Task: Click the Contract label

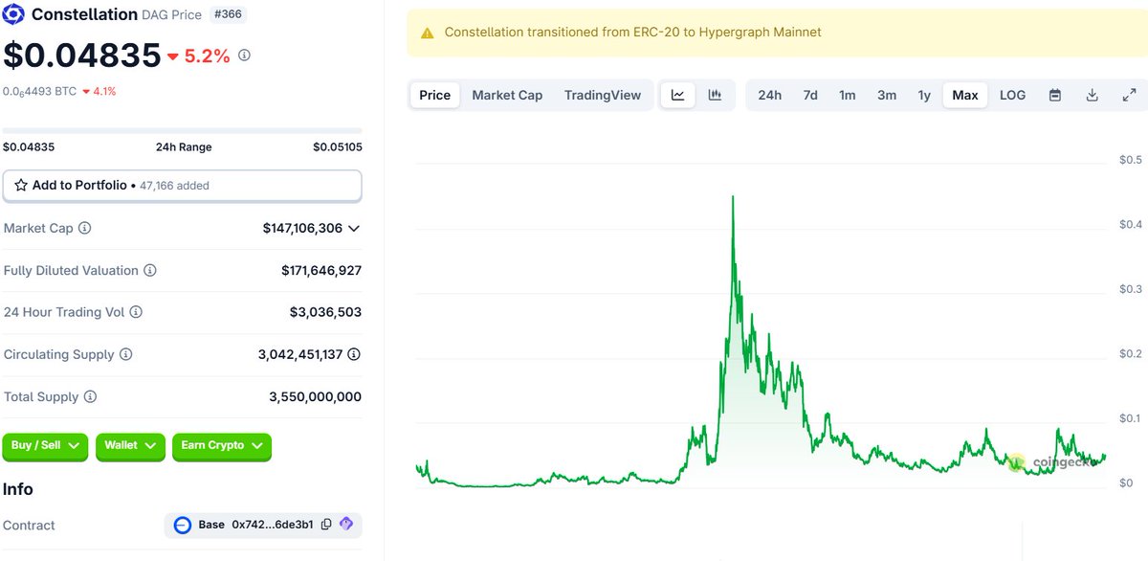Action: coord(29,525)
